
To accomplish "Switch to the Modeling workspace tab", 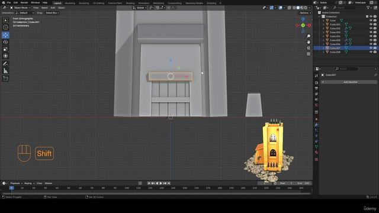I will (x=70, y=3).
